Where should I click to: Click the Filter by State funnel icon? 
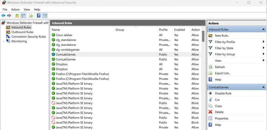[211, 48]
